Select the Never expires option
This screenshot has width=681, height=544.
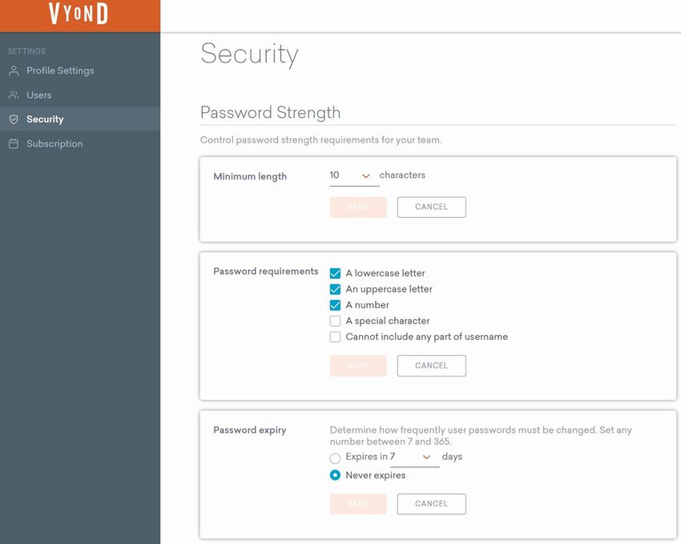point(335,475)
